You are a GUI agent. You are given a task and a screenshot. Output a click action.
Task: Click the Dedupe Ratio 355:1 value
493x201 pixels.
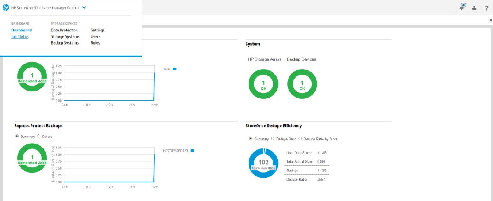[x=321, y=180]
